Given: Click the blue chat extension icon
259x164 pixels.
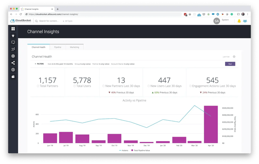Looking at the screenshot, I should [213, 14].
